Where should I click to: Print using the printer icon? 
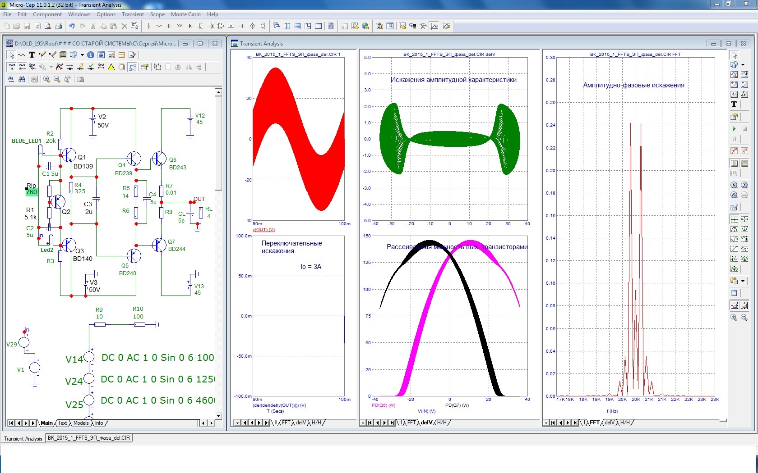pos(58,26)
